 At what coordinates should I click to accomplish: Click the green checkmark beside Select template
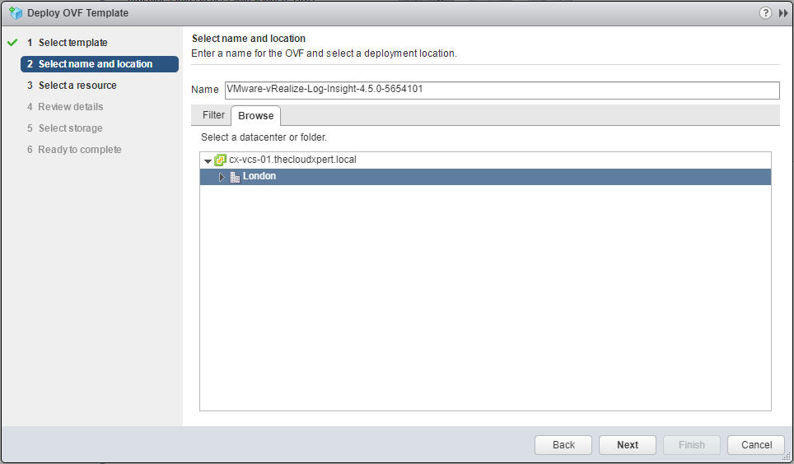click(x=12, y=43)
